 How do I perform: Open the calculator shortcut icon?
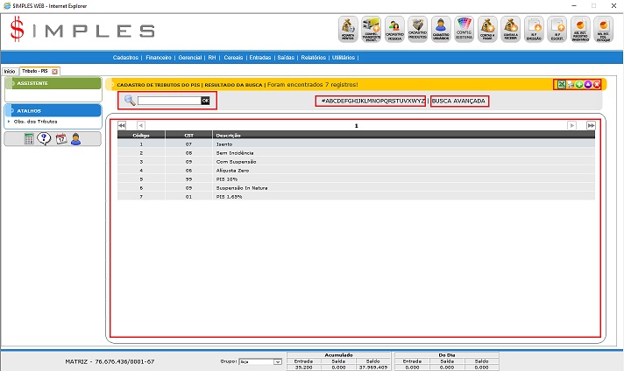tap(29, 138)
